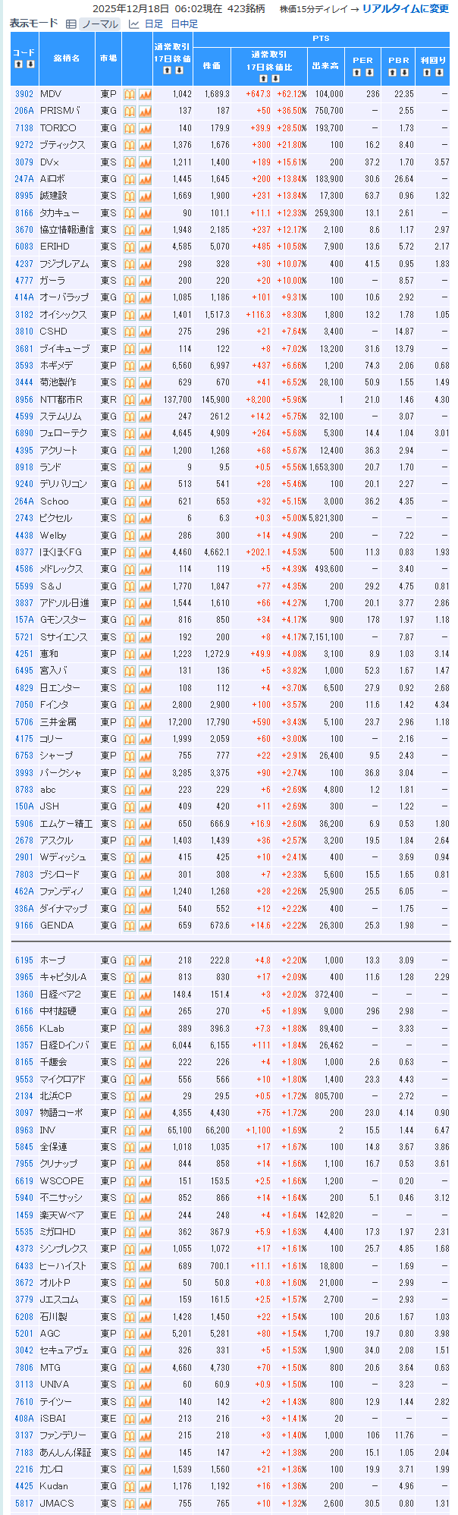458x1515 pixels.
Task: Open the book icon in the GENDA row
Action: tap(130, 925)
